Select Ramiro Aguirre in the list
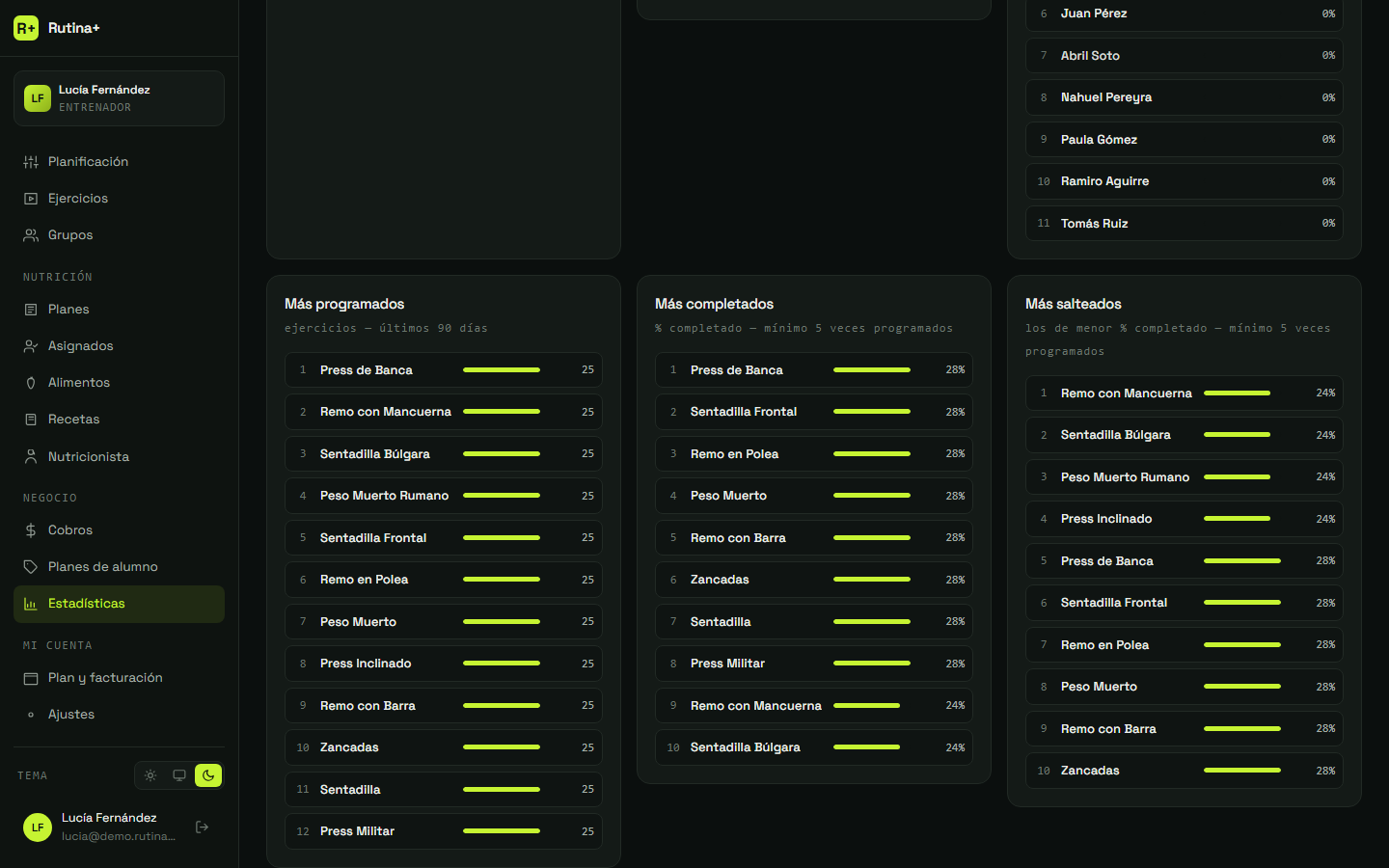The height and width of the screenshot is (868, 1389). tap(1185, 181)
